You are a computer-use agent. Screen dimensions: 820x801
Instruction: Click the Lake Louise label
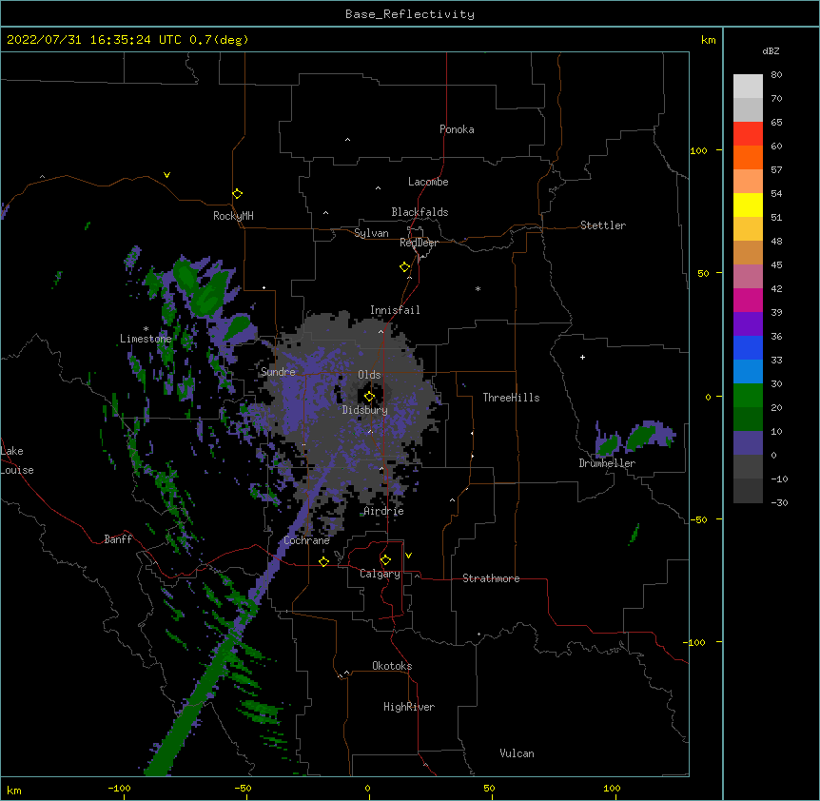click(17, 460)
